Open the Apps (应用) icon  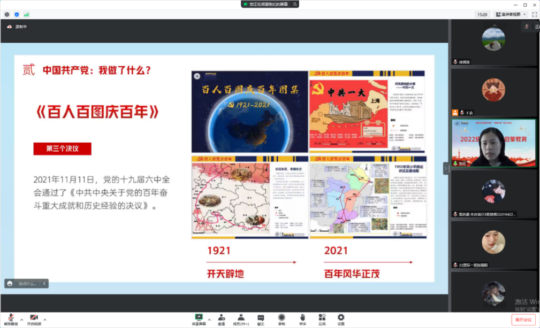322,318
